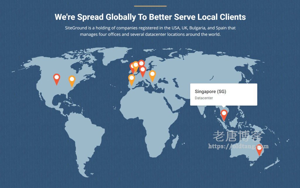This screenshot has height=188, width=300.
Task: Click the red pin in the western United States
Action: click(57, 78)
